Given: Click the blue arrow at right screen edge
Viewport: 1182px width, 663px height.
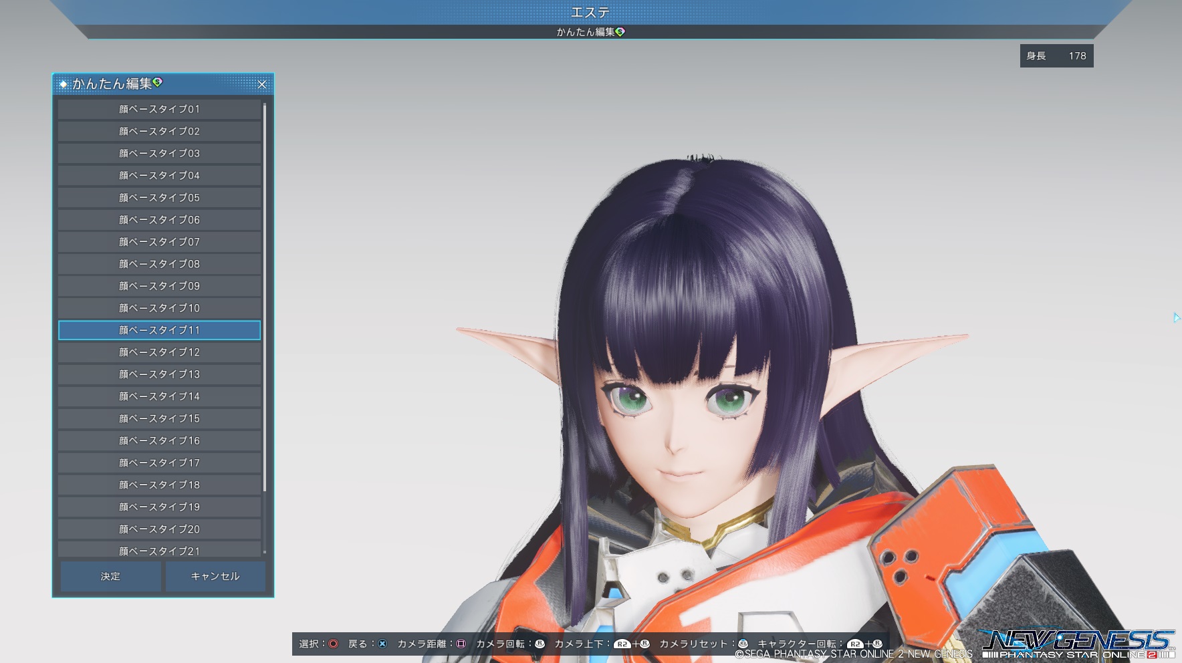Looking at the screenshot, I should pyautogui.click(x=1177, y=317).
